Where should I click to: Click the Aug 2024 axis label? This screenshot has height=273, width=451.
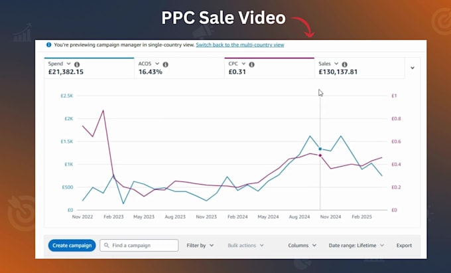(299, 217)
